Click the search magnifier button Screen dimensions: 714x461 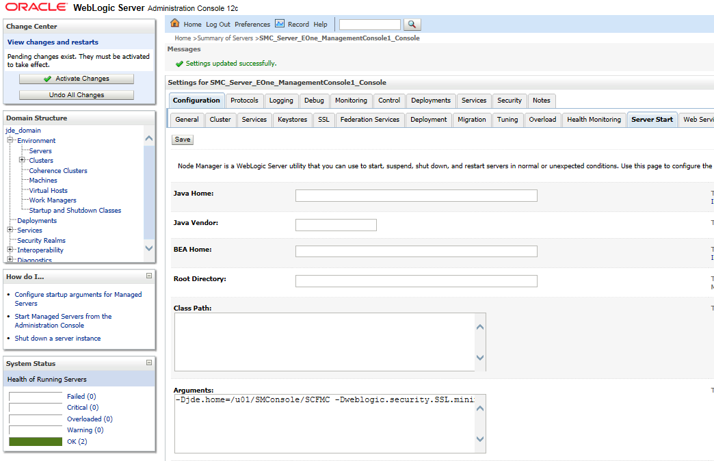412,24
